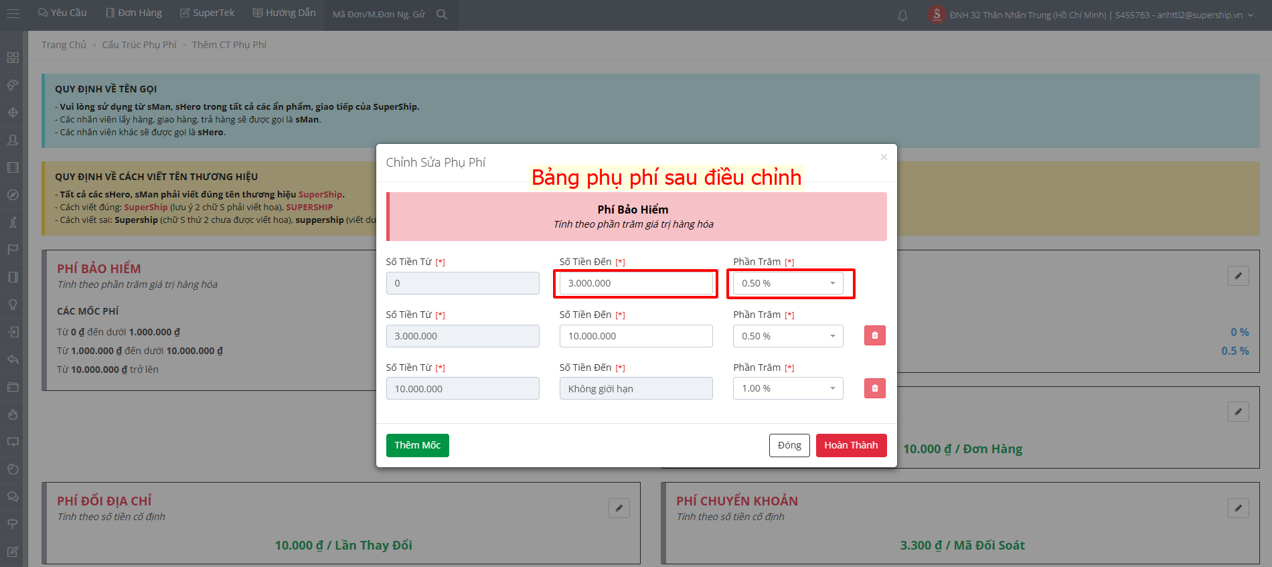
Task: Expand the account dropdown chevron in the top bar
Action: tap(1251, 15)
